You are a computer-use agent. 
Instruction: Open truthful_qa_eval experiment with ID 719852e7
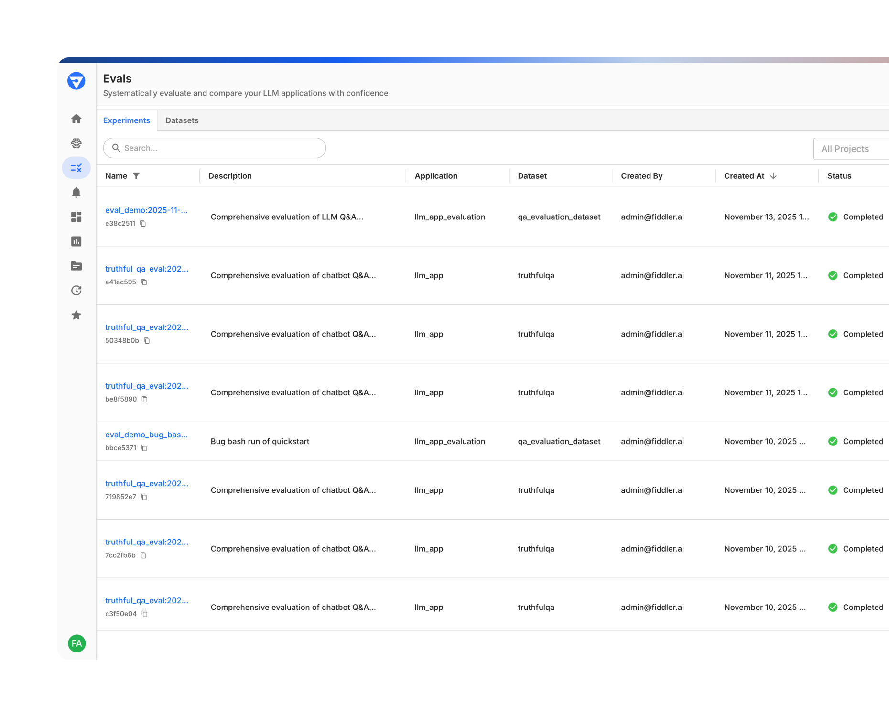tap(147, 483)
